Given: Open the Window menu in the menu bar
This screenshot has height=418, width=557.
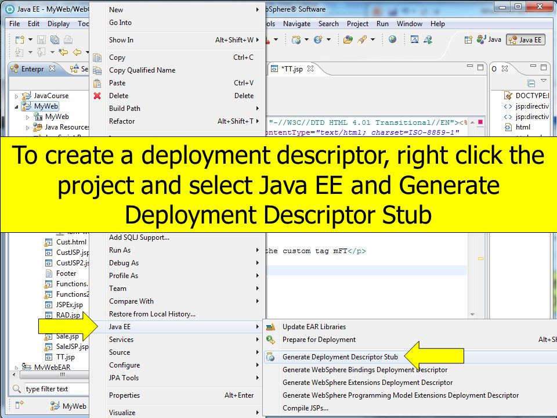Looking at the screenshot, I should pos(409,24).
